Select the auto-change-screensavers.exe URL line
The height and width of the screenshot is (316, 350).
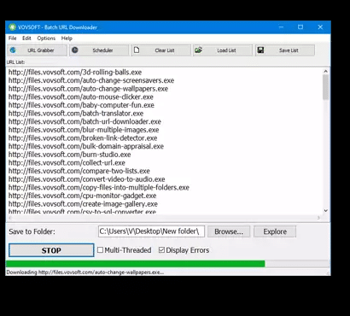(91, 80)
